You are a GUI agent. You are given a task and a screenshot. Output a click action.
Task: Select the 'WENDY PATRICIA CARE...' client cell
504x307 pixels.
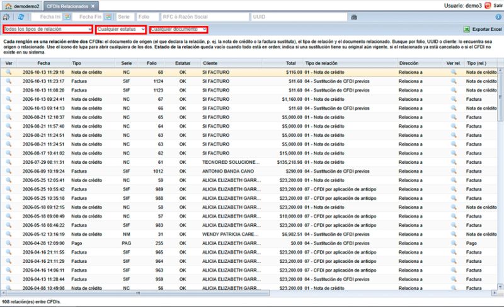click(x=231, y=235)
